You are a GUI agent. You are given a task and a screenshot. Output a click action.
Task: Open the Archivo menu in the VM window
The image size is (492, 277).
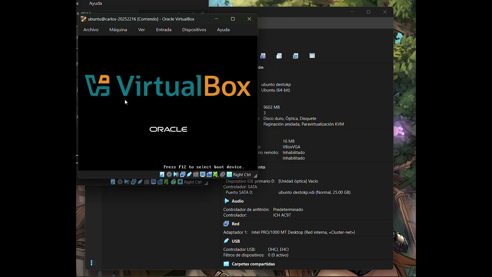91,30
